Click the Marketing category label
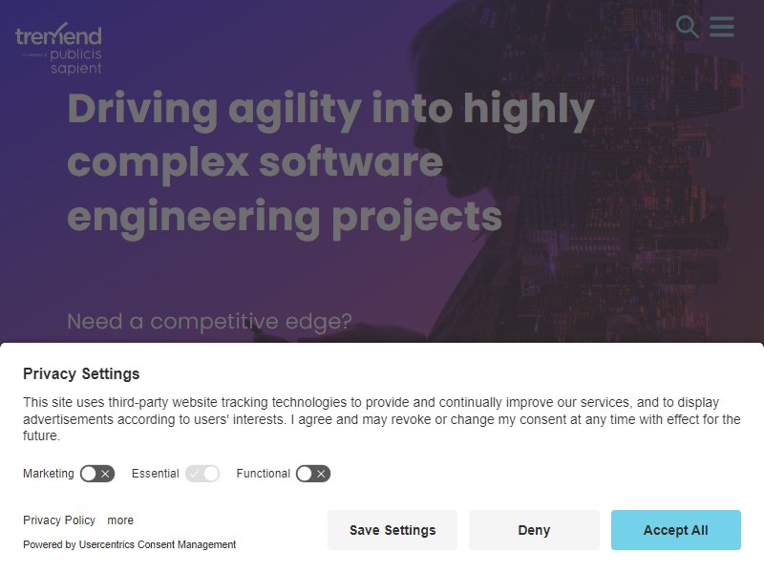The image size is (764, 573). (49, 474)
